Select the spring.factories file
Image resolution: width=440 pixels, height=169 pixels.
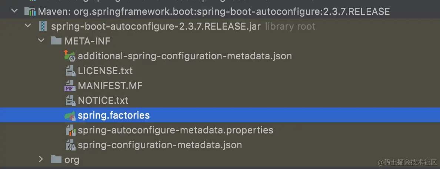point(114,115)
